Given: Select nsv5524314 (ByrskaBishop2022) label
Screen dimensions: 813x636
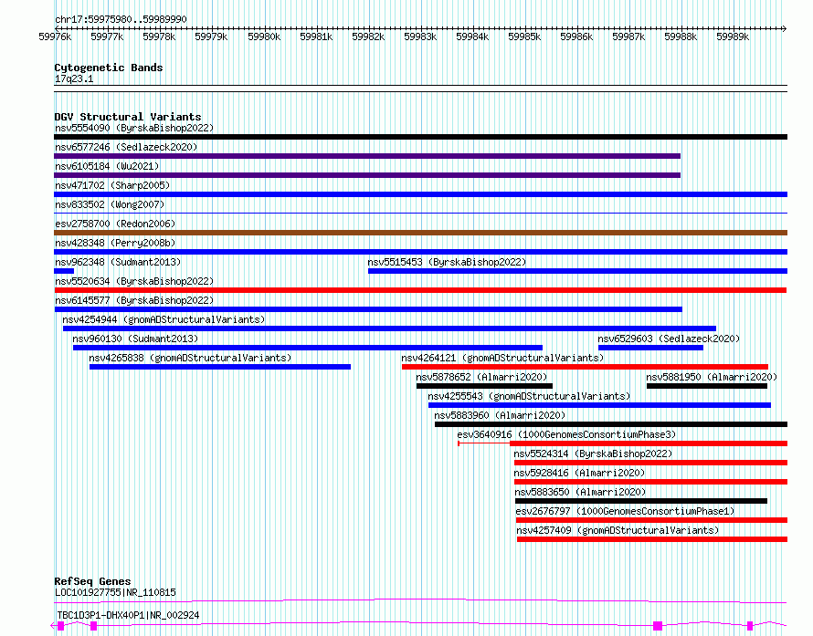Looking at the screenshot, I should (x=593, y=454).
